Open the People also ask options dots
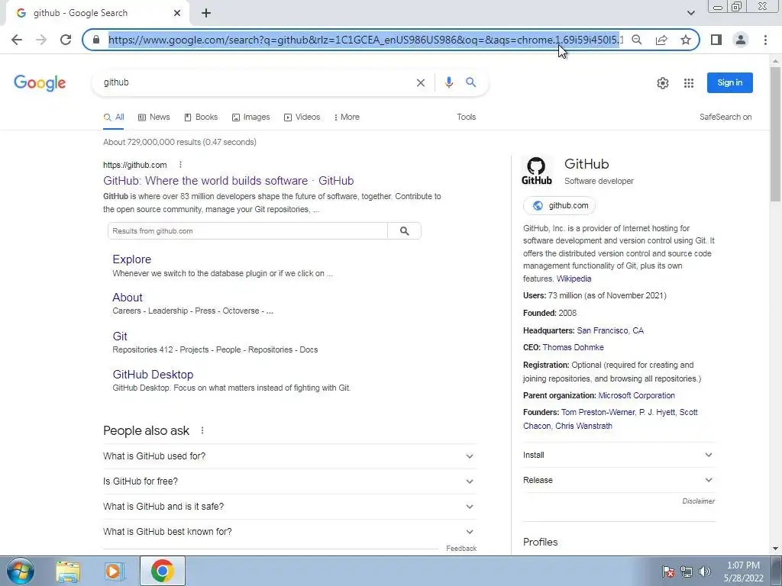Screen dimensions: 782x586 coord(202,430)
